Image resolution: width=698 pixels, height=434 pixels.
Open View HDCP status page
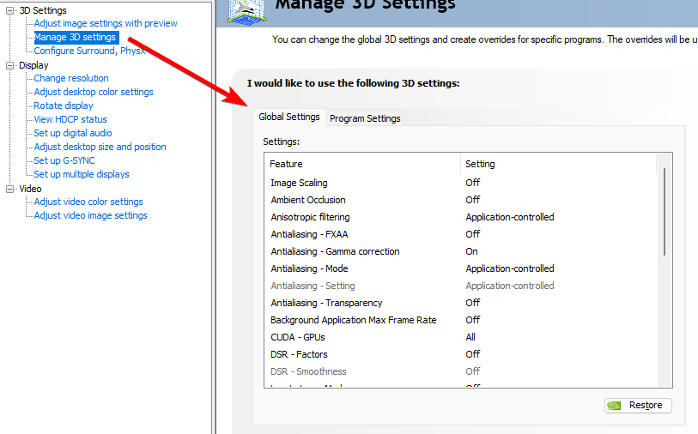point(70,119)
